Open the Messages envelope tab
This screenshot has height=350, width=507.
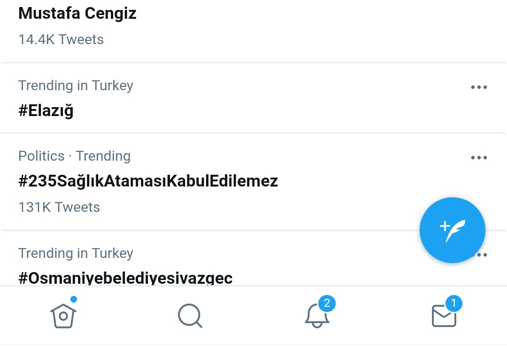pos(444,316)
